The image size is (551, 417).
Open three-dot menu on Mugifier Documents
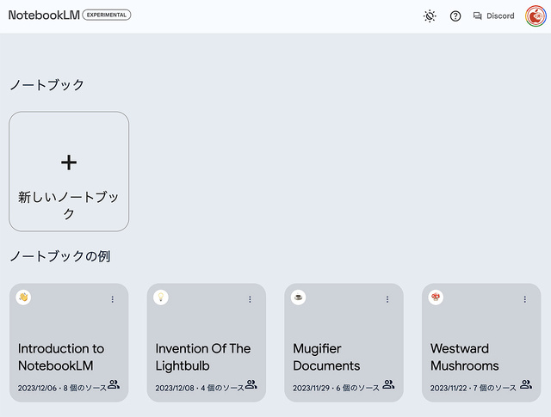point(387,299)
